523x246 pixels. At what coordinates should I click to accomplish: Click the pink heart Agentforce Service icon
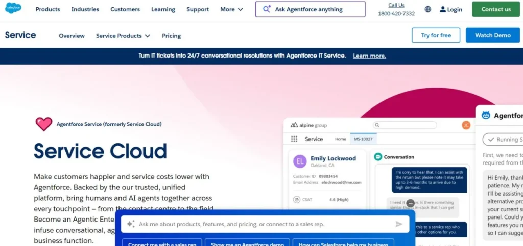click(44, 124)
